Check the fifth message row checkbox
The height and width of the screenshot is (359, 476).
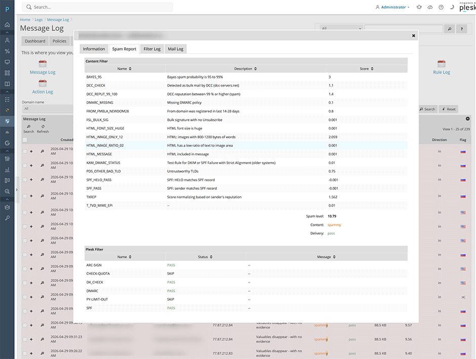click(25, 212)
